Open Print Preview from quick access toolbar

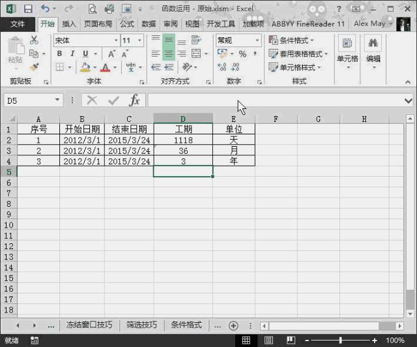93,8
